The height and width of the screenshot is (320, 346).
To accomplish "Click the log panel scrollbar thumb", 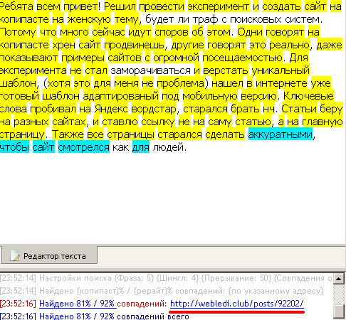I will click(x=338, y=311).
